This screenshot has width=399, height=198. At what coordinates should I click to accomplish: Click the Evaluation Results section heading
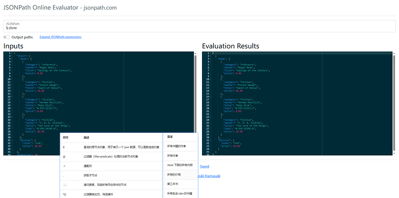(230, 46)
